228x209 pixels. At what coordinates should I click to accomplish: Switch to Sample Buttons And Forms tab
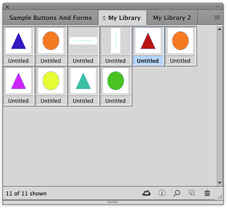[51, 18]
